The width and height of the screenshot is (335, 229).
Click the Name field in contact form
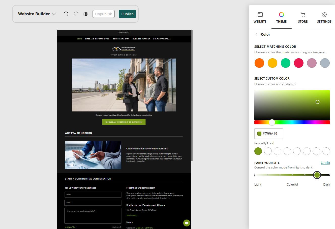pos(93,195)
